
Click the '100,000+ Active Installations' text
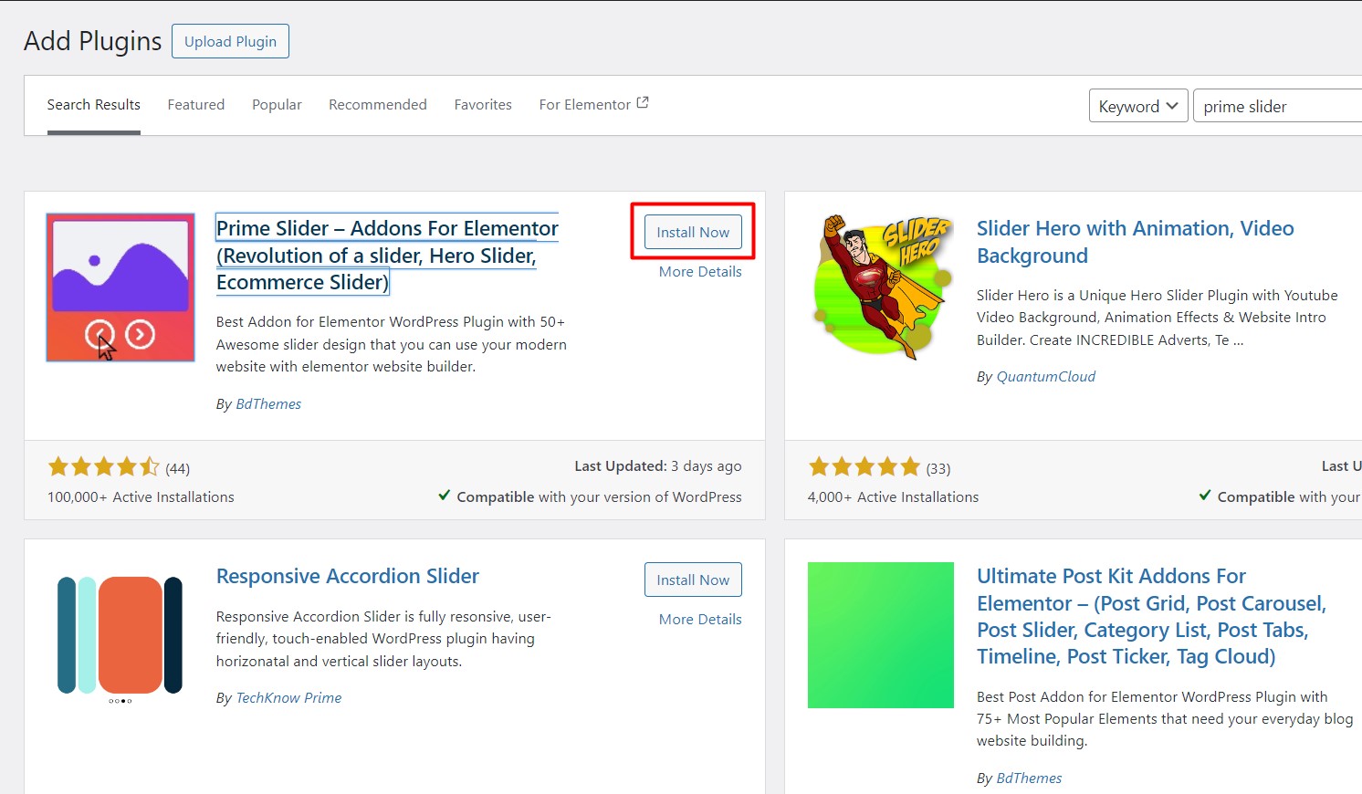[x=141, y=496]
